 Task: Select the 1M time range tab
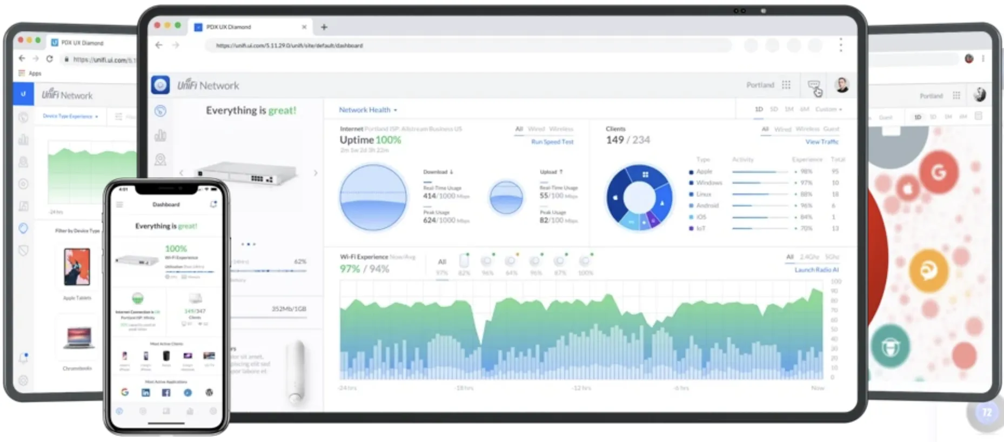click(x=789, y=109)
